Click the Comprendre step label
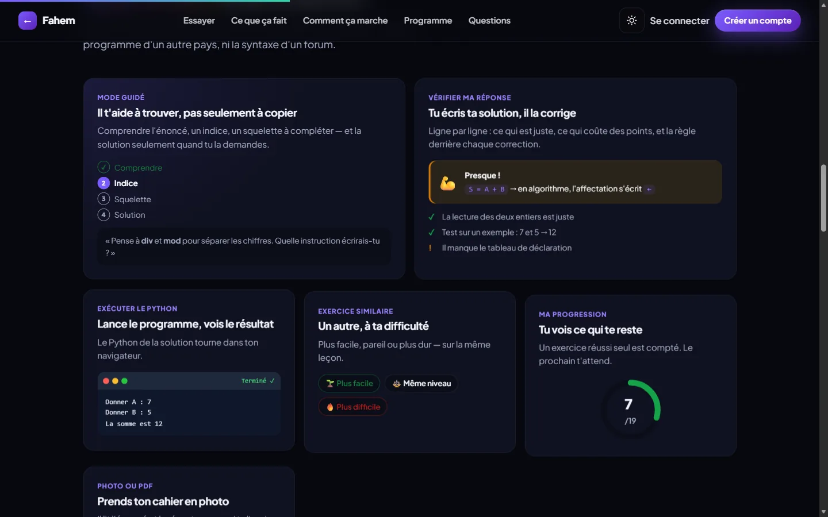 point(138,168)
